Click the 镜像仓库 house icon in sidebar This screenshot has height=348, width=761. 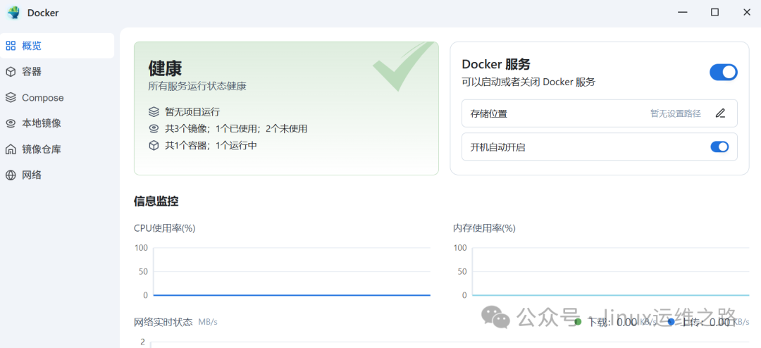(11, 149)
